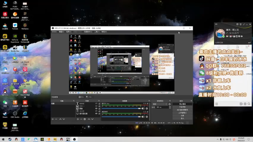Toggle lock on the second image source
This screenshot has height=142, width=253.
99,106
